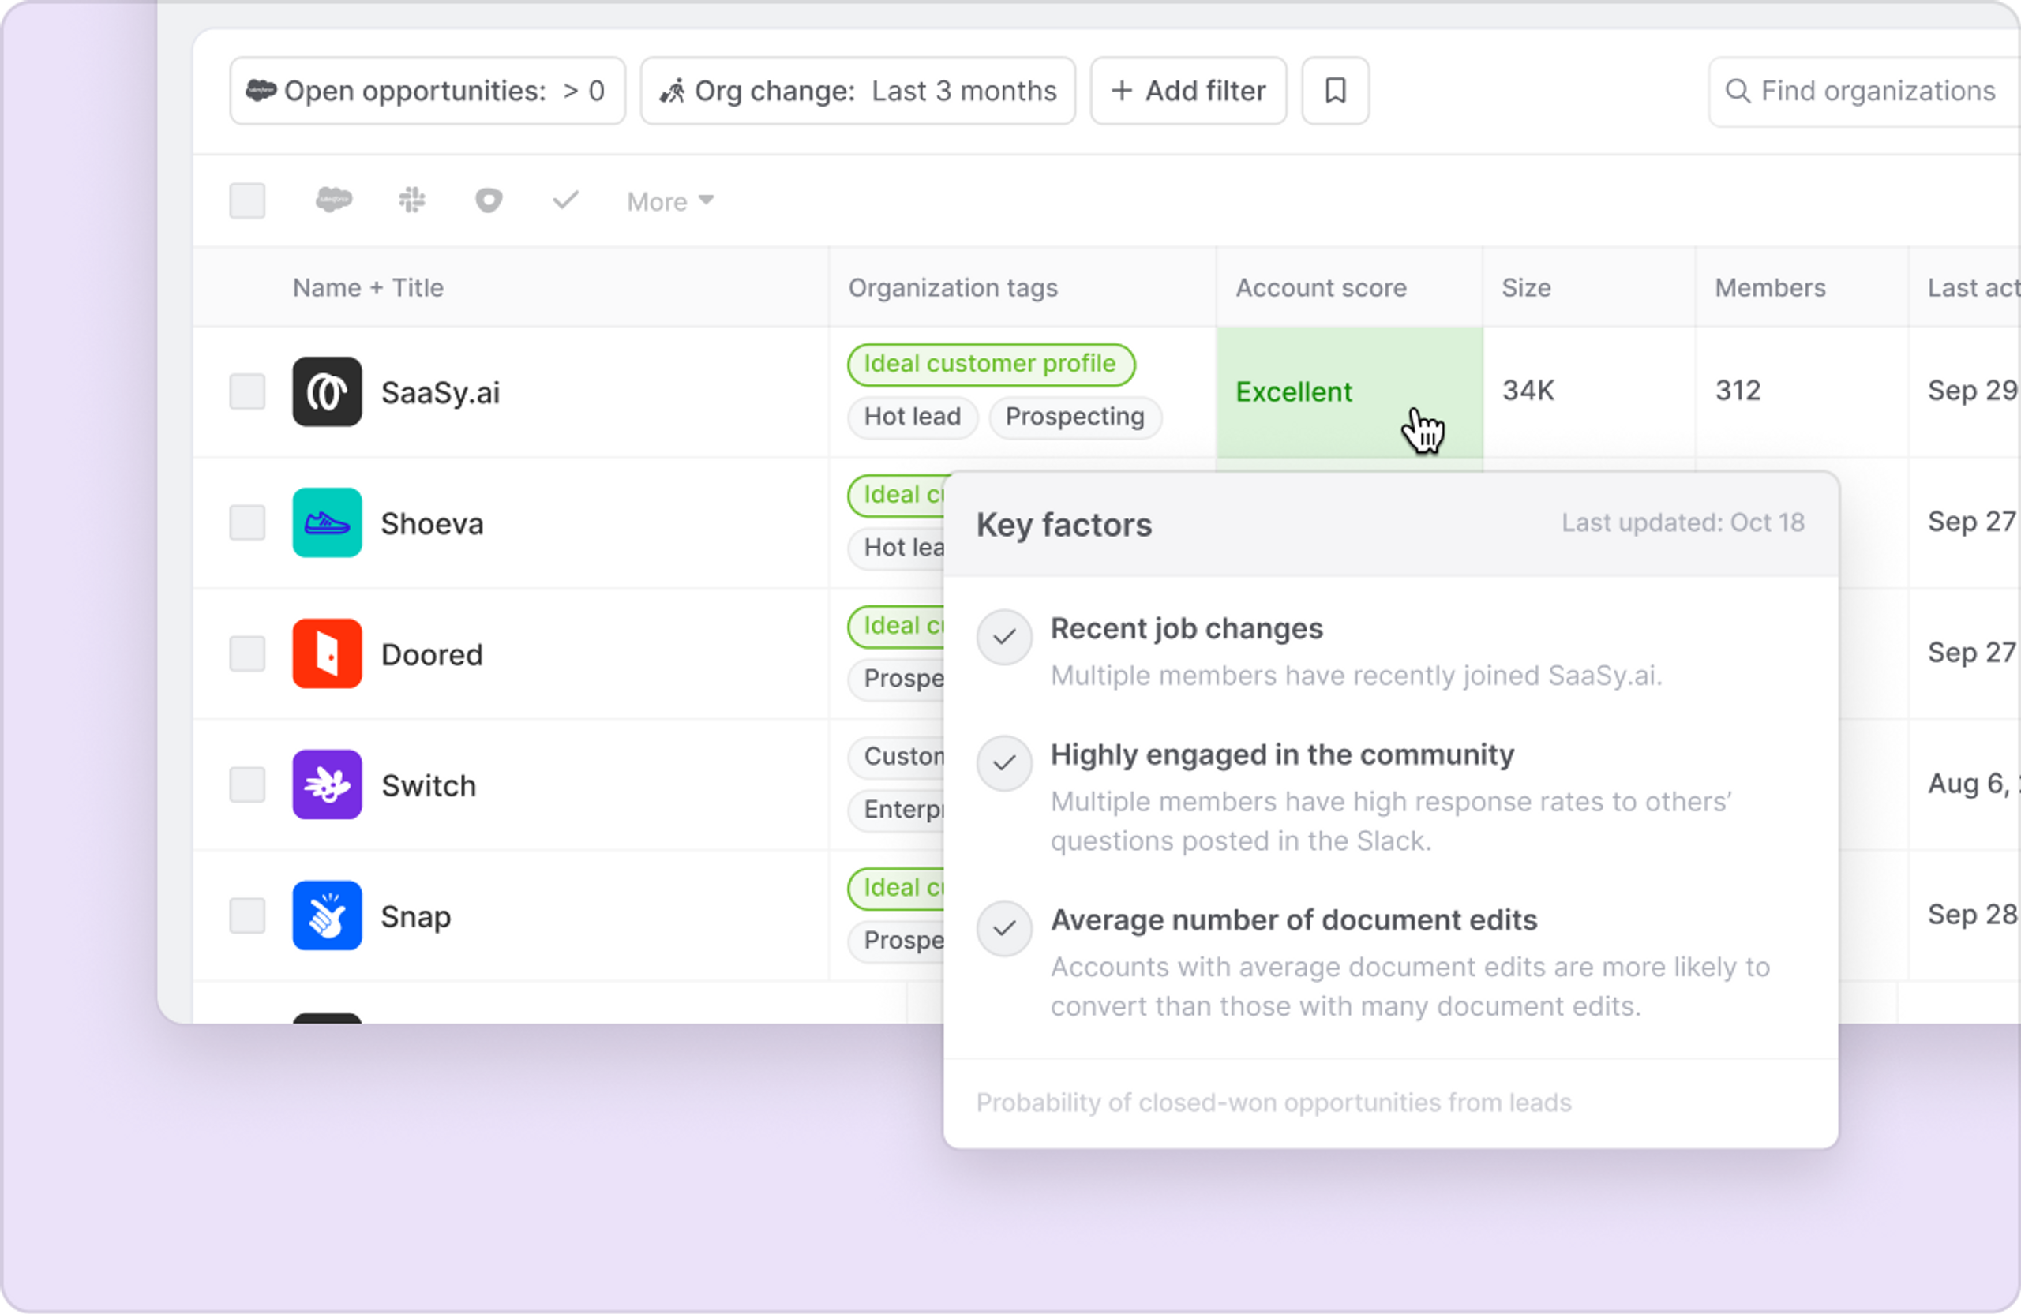Image resolution: width=2021 pixels, height=1314 pixels.
Task: Open the Open opportunities filter dropdown
Action: tap(427, 91)
